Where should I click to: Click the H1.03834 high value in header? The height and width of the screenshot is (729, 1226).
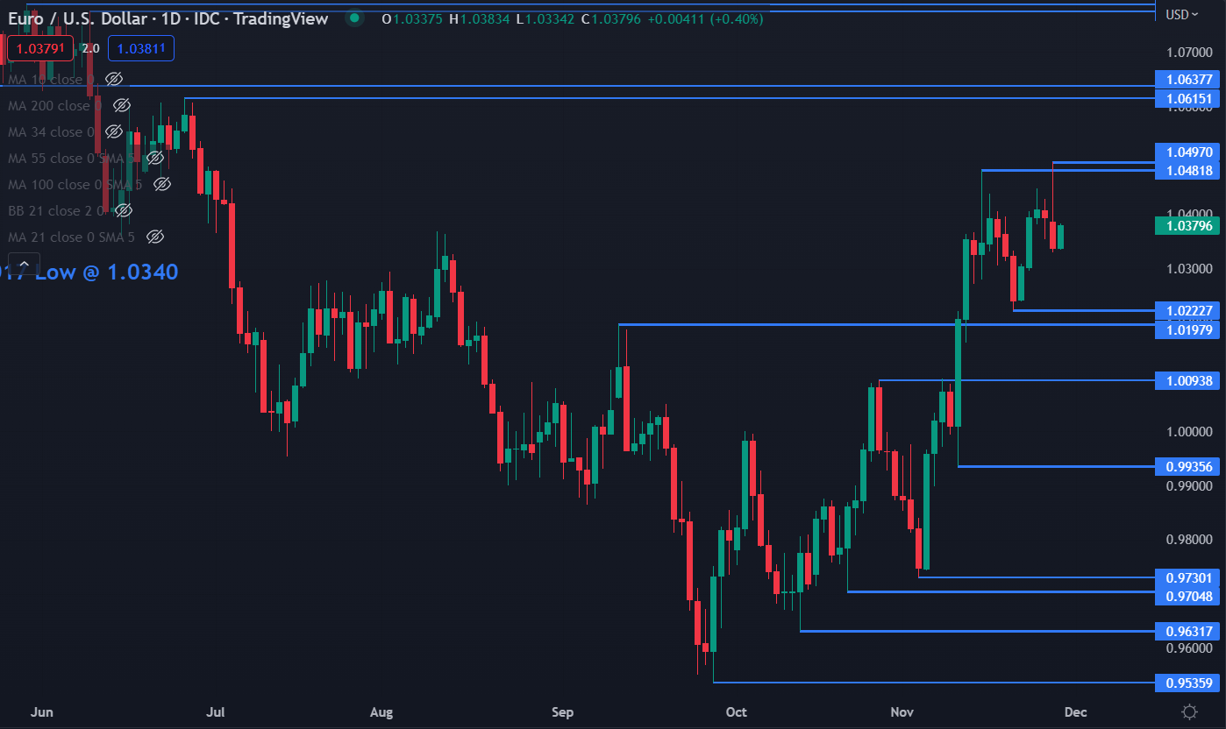[479, 18]
